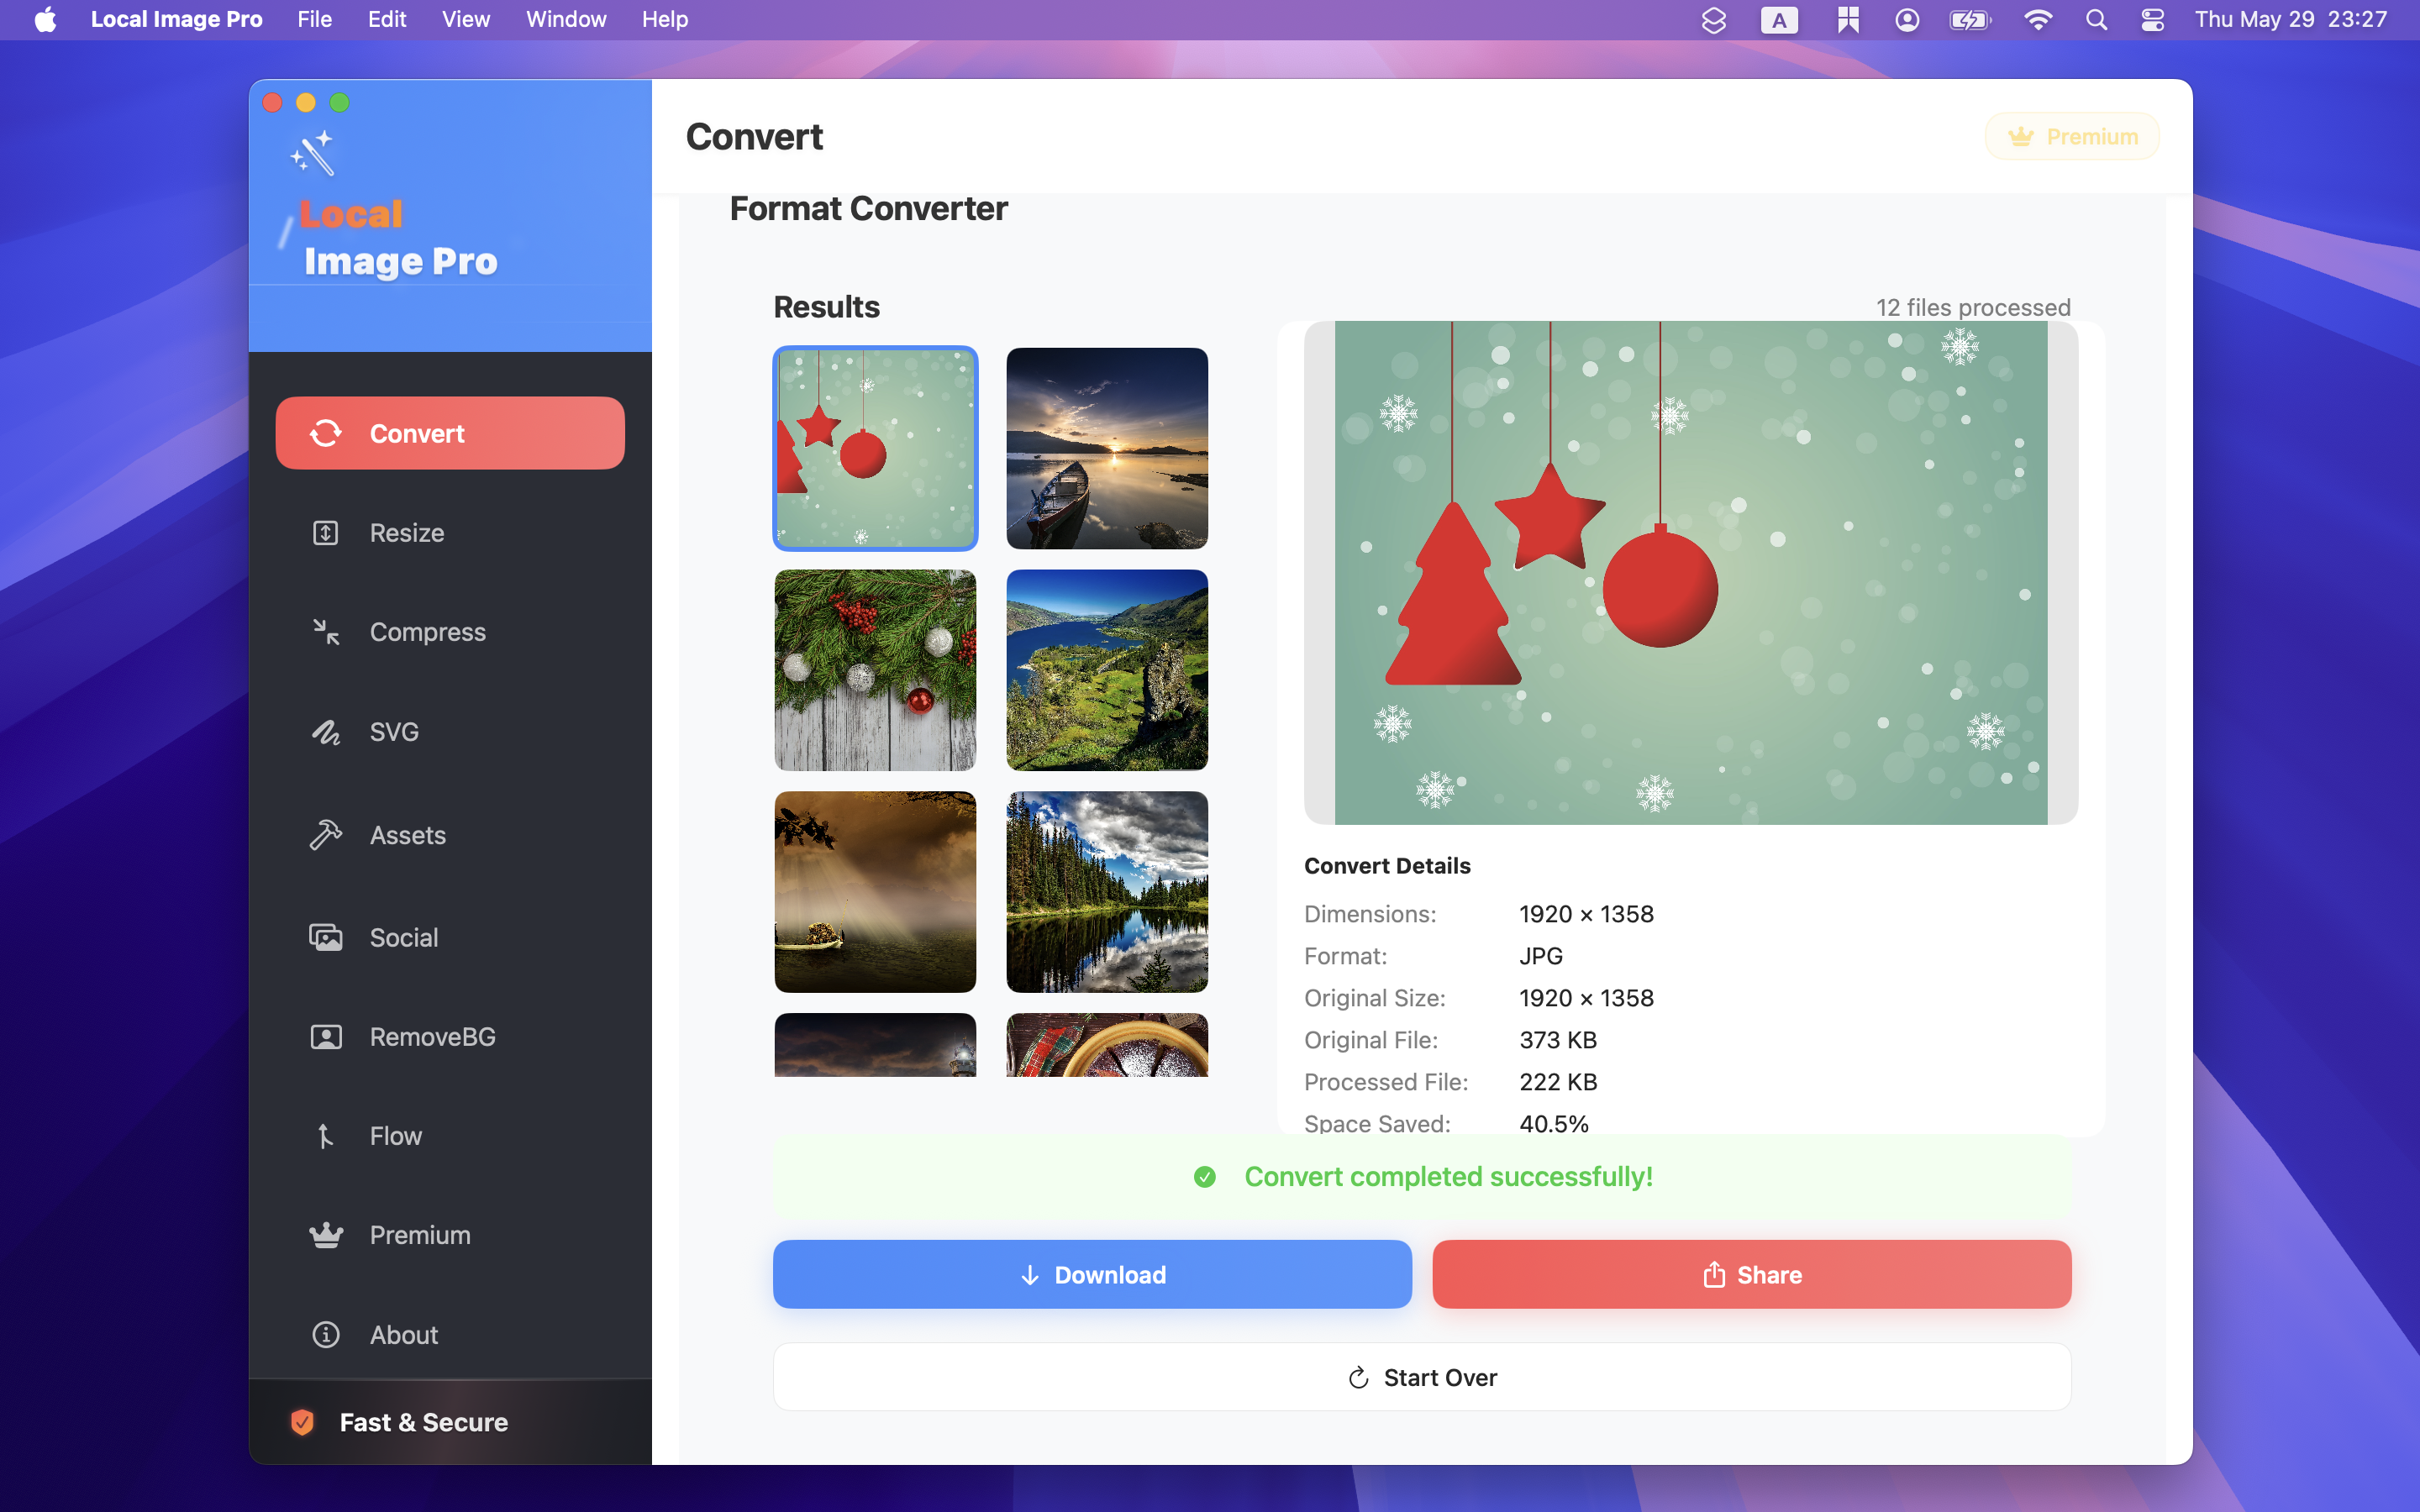Image resolution: width=2420 pixels, height=1512 pixels.
Task: Click the 'JPG' format value
Action: [x=1541, y=956]
